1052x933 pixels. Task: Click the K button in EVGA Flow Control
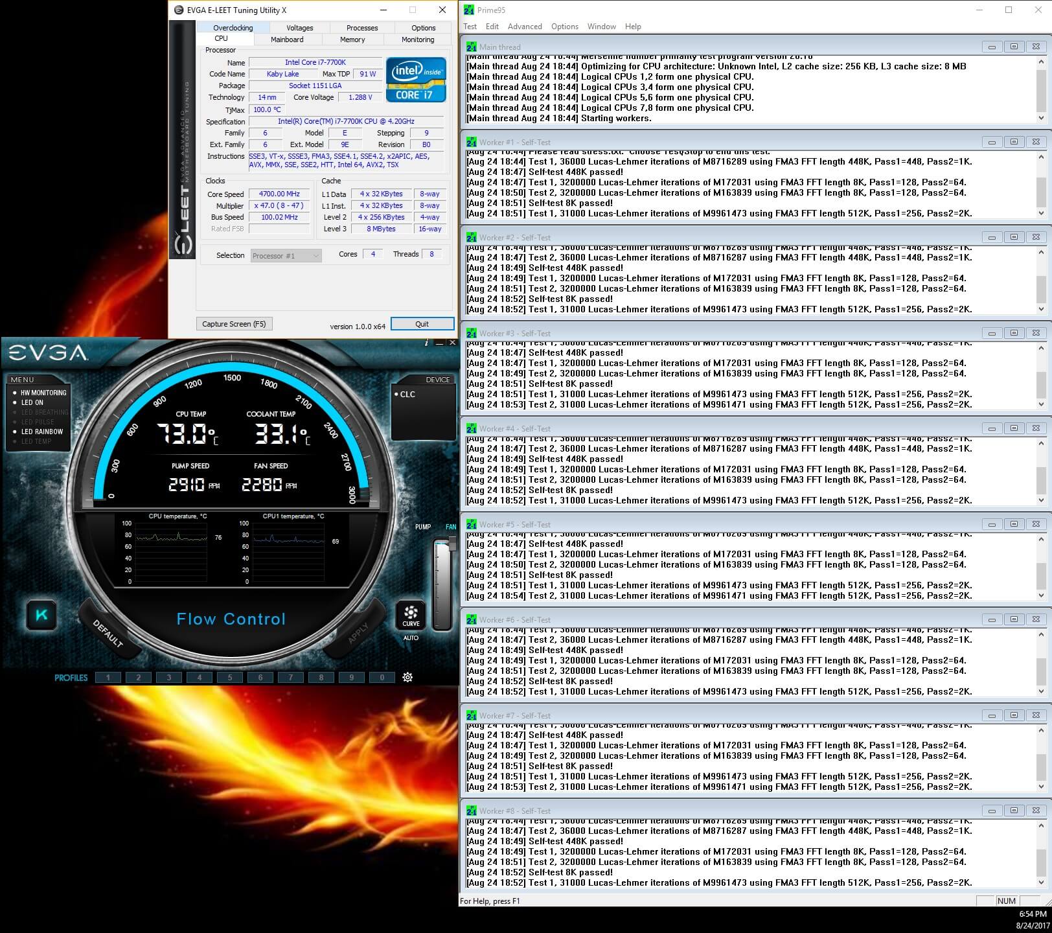(x=41, y=615)
